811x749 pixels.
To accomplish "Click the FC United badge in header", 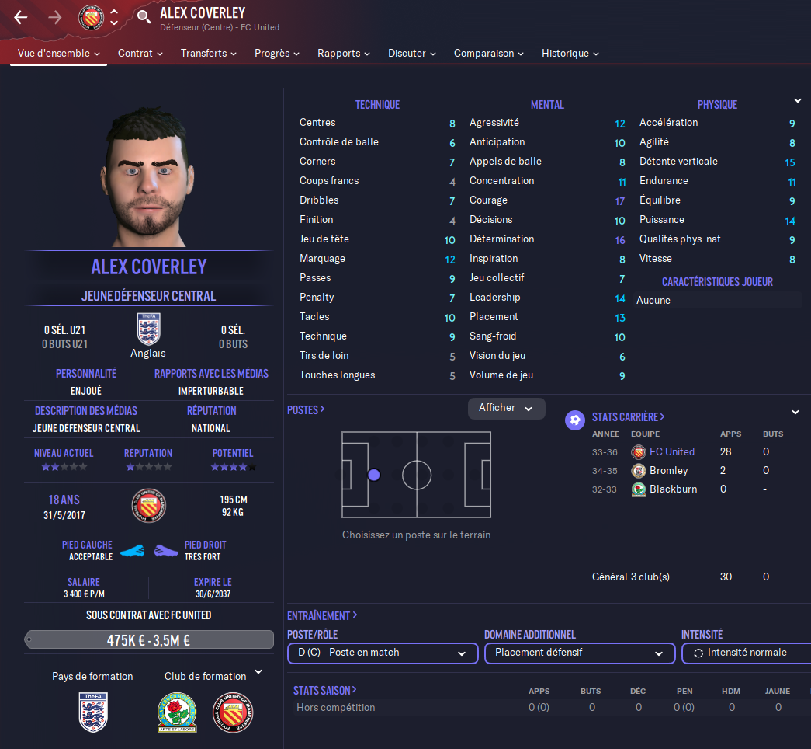I will (x=91, y=17).
